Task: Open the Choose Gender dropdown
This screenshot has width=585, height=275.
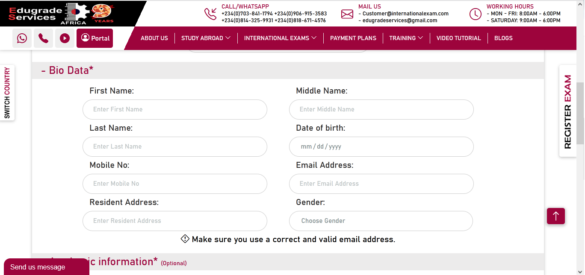Action: pyautogui.click(x=381, y=221)
